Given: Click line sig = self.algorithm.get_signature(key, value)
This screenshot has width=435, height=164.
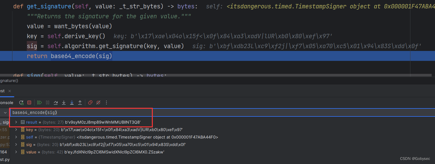Looking at the screenshot, I should [105, 46].
